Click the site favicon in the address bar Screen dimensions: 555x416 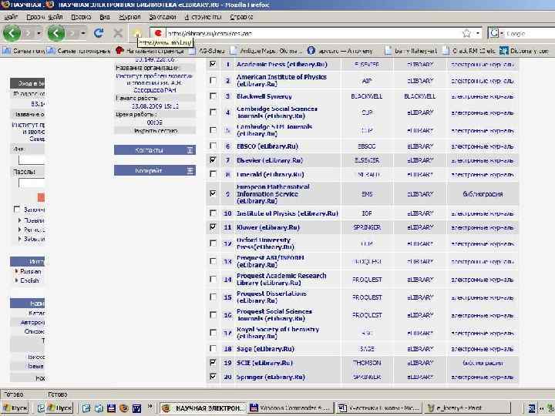(158, 33)
